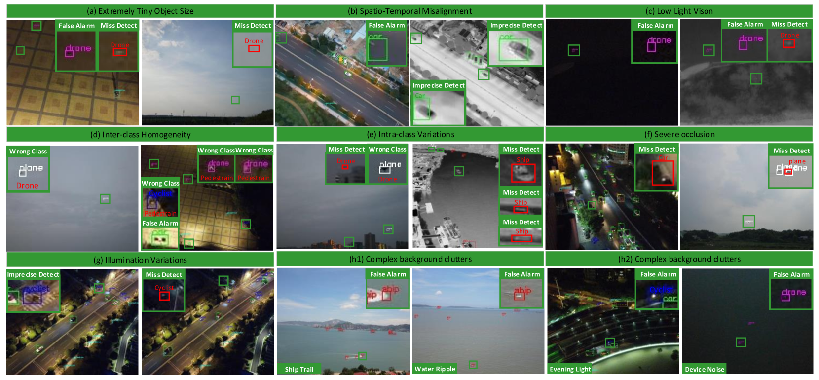Click the "Drone" label under the plane inset in (d)

(27, 186)
